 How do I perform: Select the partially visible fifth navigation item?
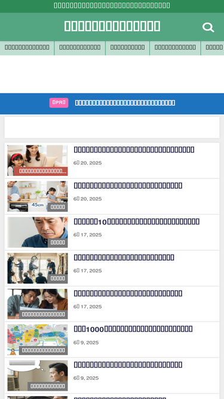(x=213, y=48)
